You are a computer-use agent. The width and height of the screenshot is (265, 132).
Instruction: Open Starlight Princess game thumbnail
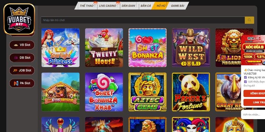(x=61, y=48)
